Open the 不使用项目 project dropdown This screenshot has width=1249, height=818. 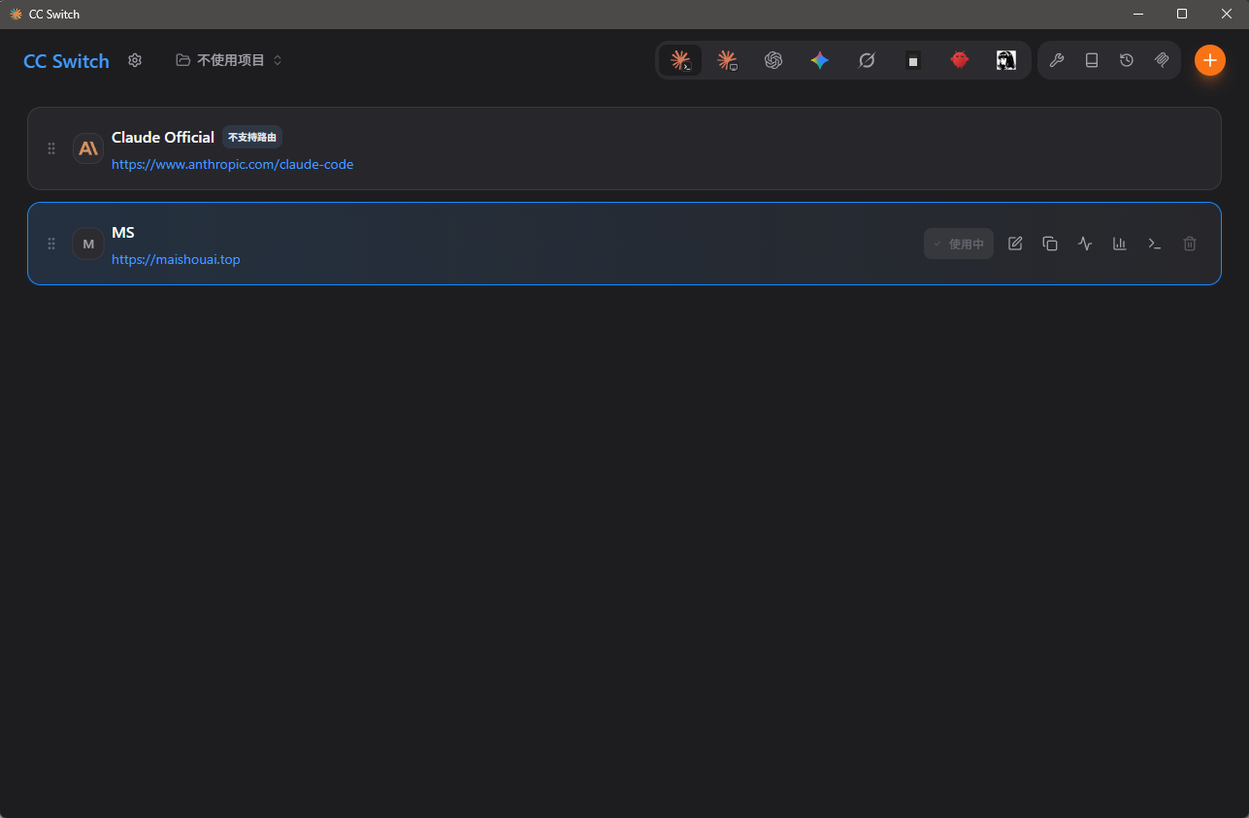[x=229, y=60]
